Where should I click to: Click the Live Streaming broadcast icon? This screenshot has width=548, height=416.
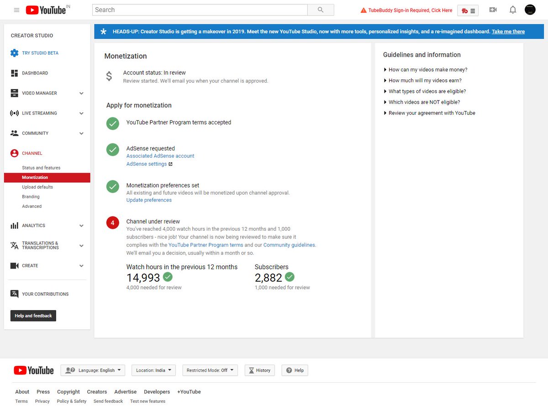click(x=14, y=113)
